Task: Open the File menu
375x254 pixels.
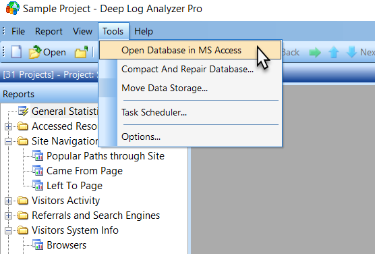Action: [x=18, y=31]
